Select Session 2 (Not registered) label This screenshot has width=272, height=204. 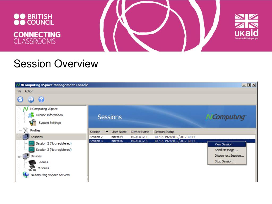54,143
